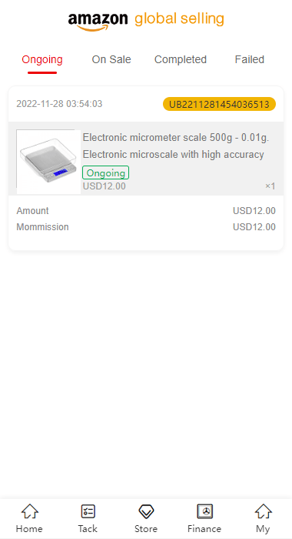Tap the Finance safe icon
The height and width of the screenshot is (539, 292).
pos(205,511)
